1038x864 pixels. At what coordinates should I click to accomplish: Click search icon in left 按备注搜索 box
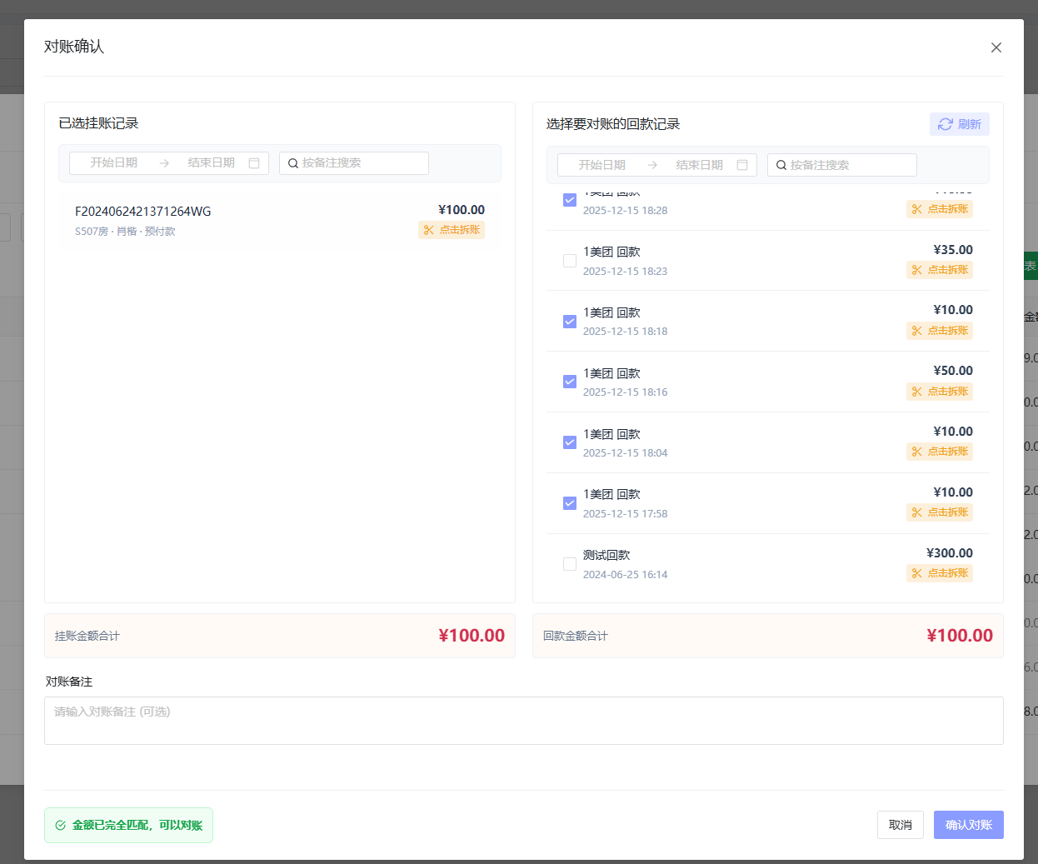tap(293, 163)
